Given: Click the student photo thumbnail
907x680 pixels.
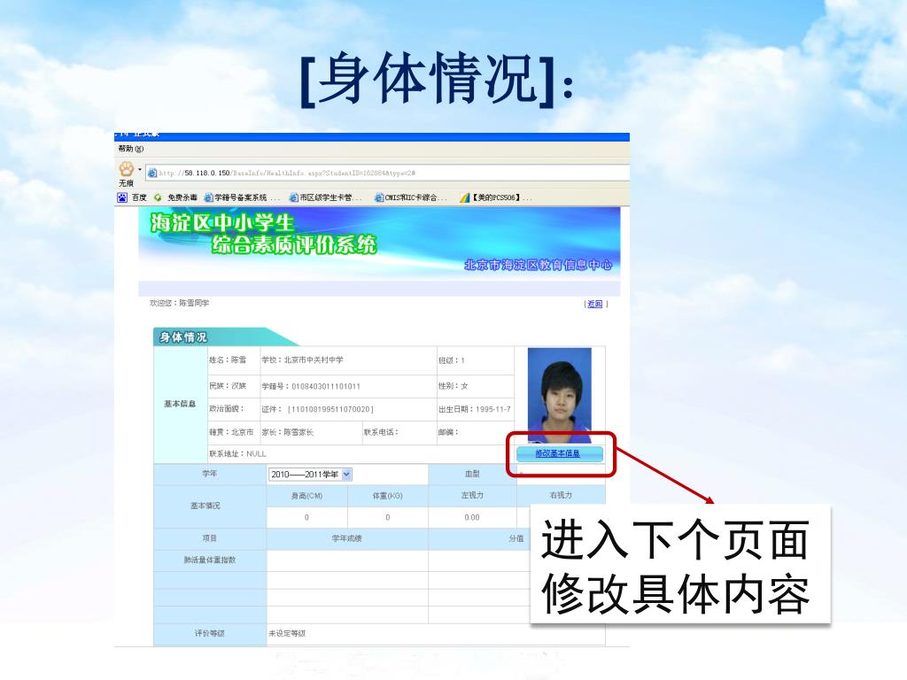Looking at the screenshot, I should click(x=560, y=395).
